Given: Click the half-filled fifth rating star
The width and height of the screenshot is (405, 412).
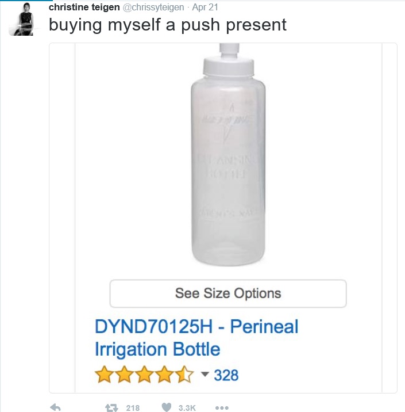Looking at the screenshot, I should 185,376.
